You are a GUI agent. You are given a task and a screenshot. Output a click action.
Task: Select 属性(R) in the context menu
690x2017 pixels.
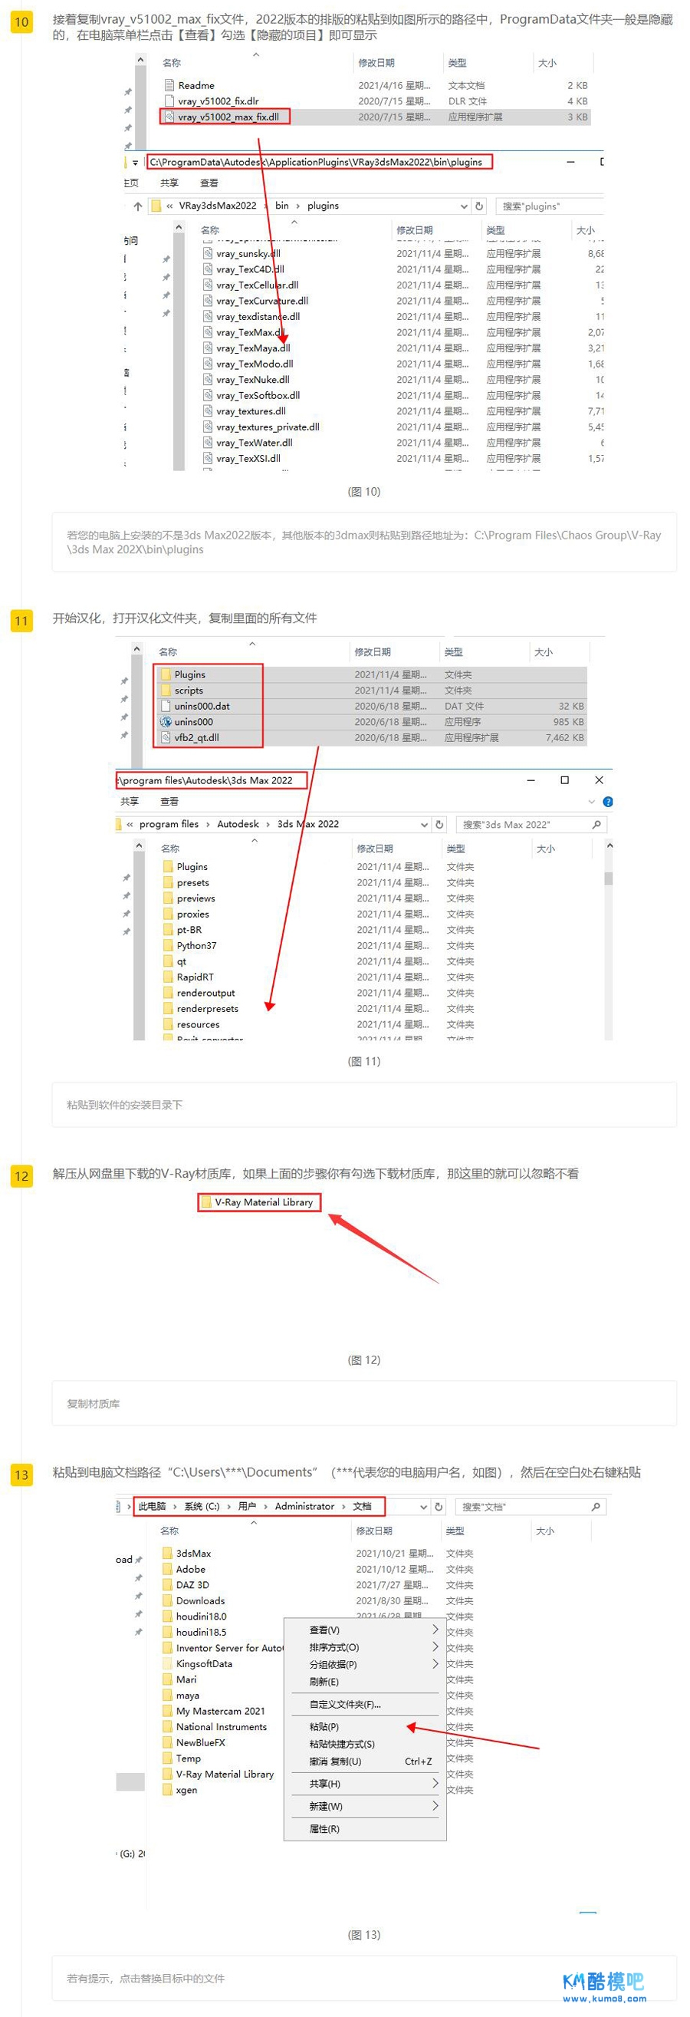(x=324, y=1828)
